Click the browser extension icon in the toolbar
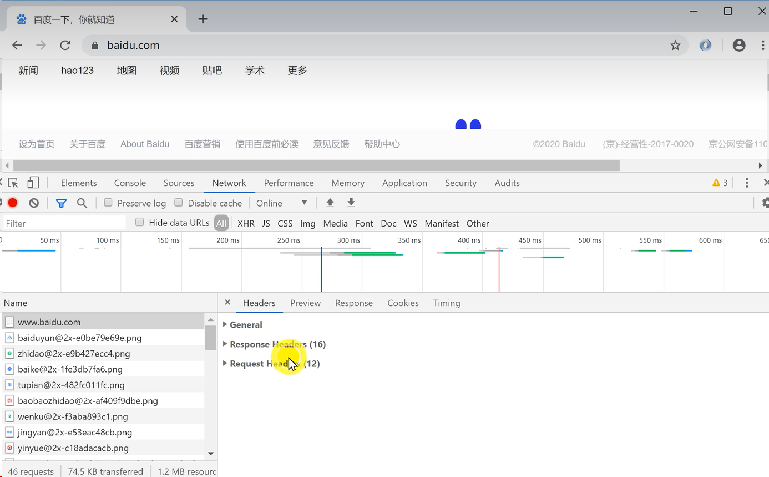The image size is (769, 477). pyautogui.click(x=705, y=46)
